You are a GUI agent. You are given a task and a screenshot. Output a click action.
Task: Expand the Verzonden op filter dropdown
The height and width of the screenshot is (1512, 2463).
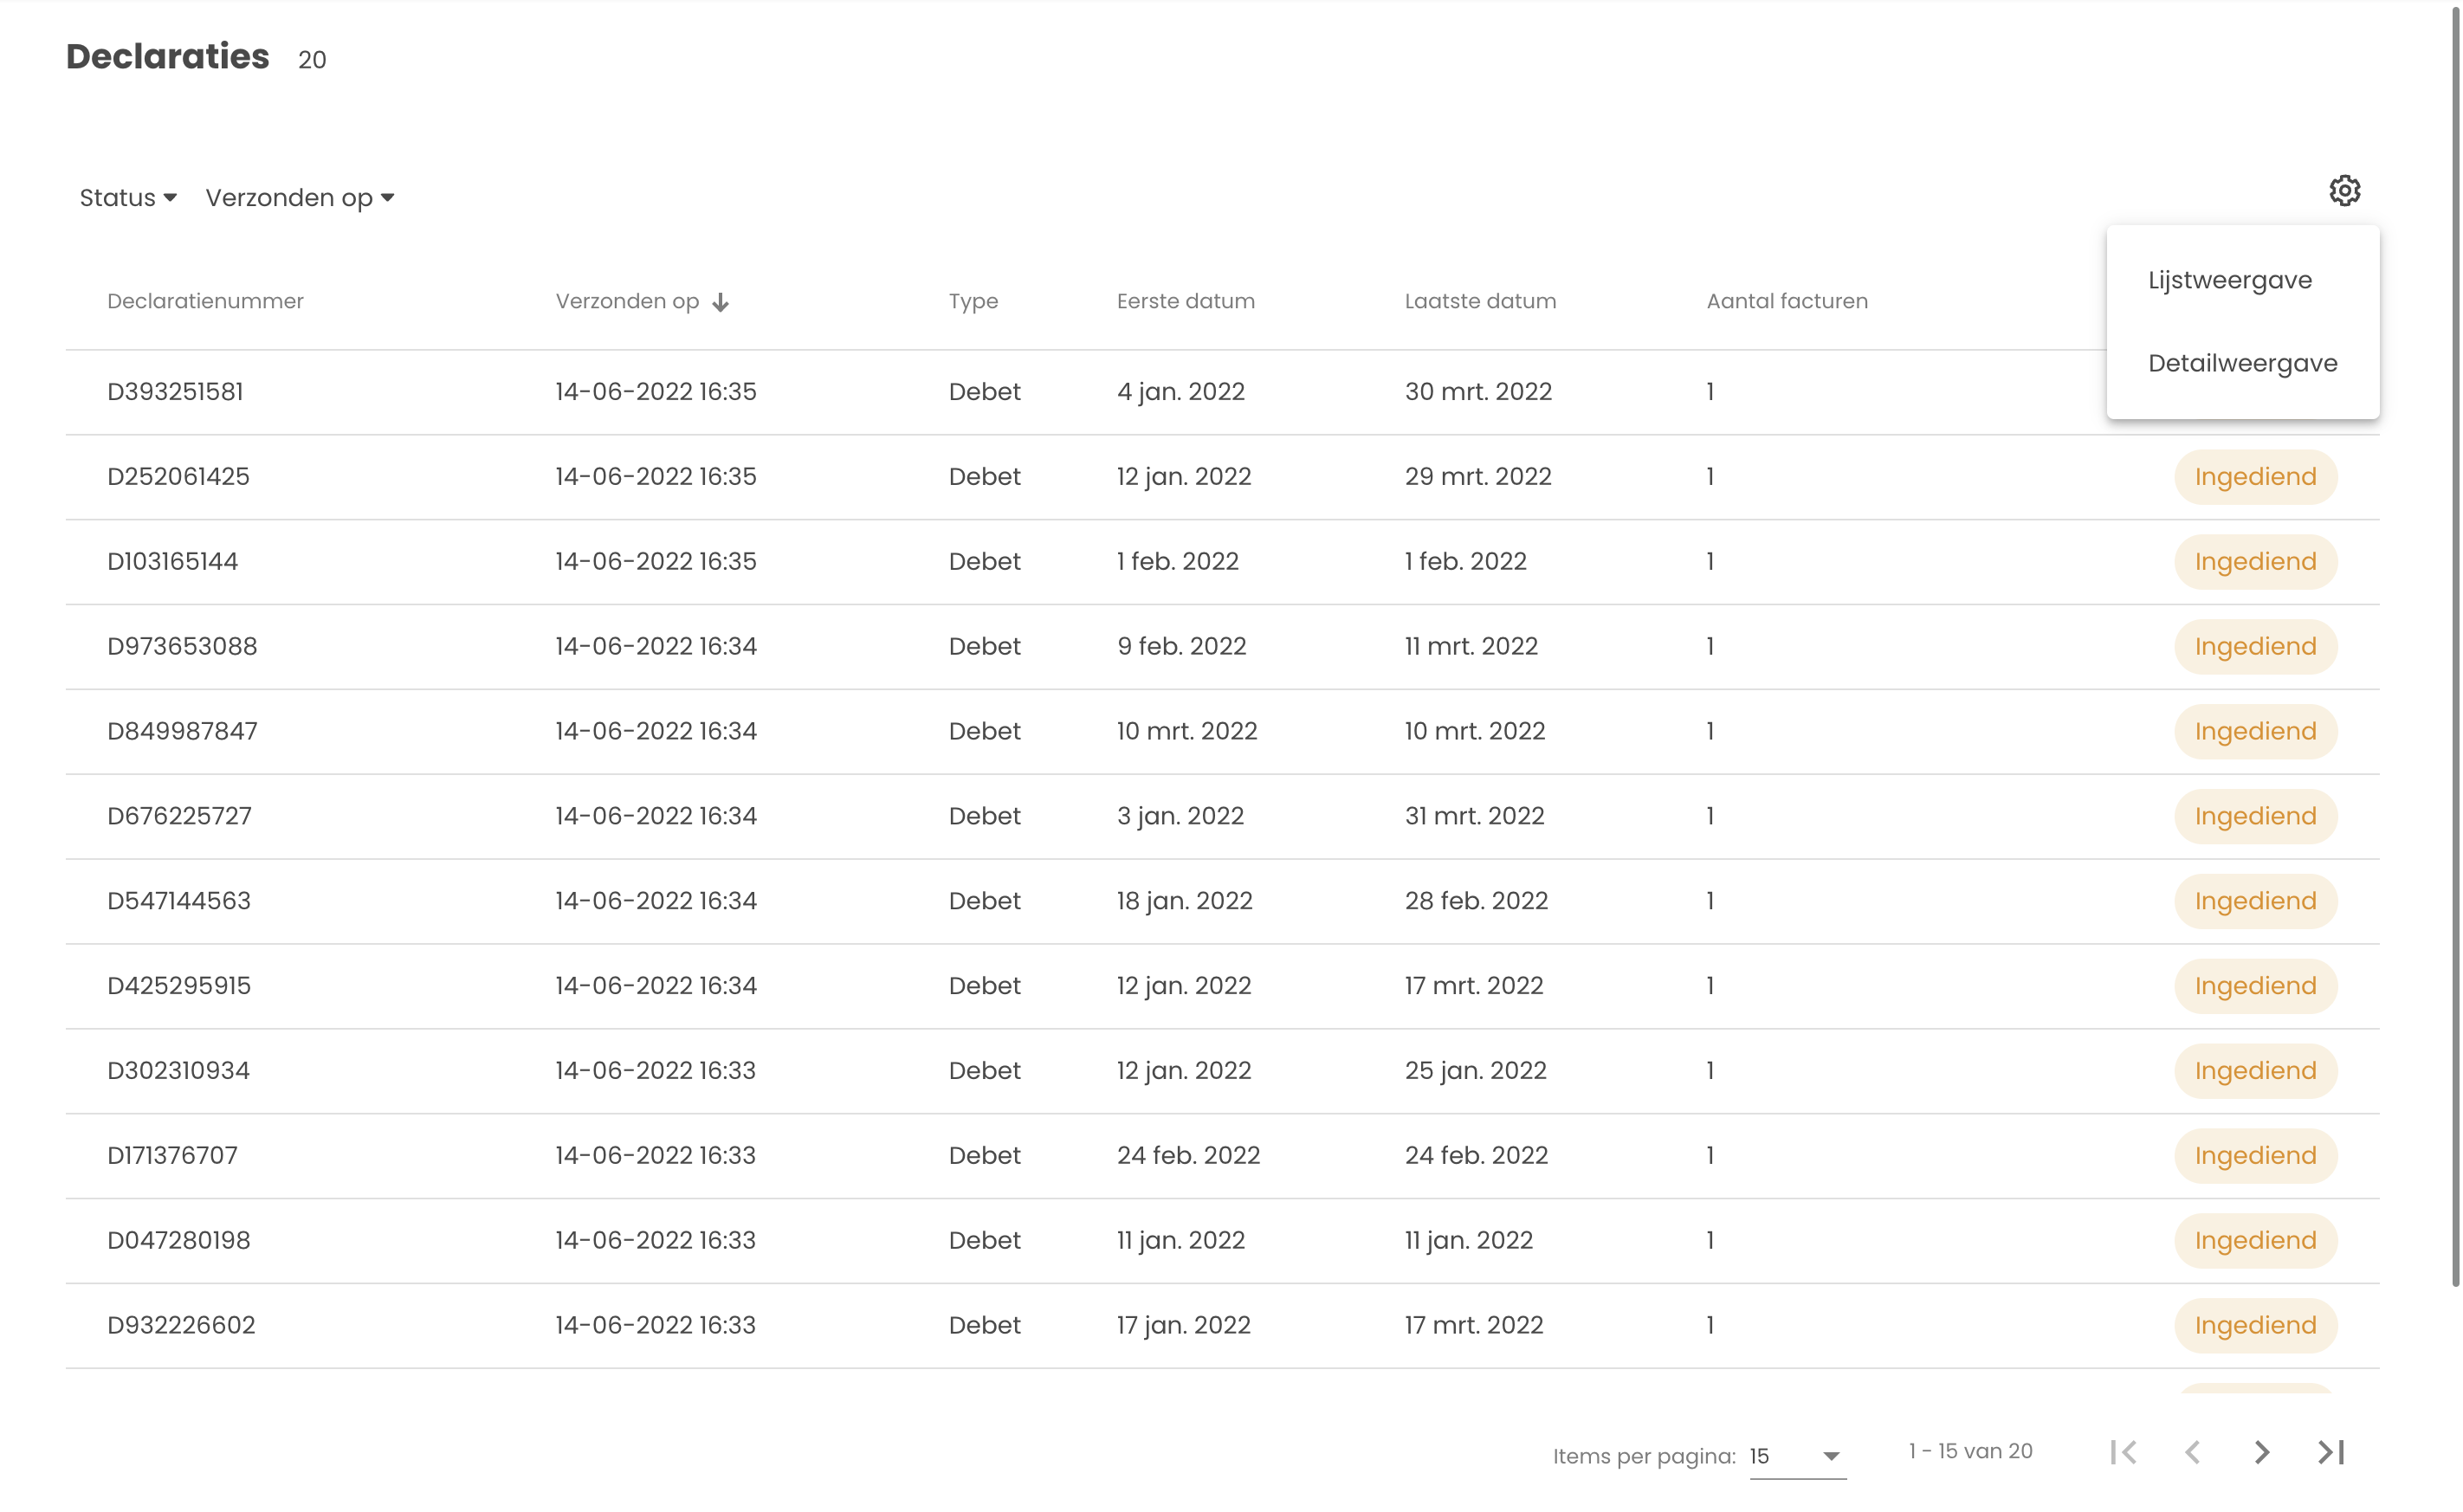tap(299, 198)
